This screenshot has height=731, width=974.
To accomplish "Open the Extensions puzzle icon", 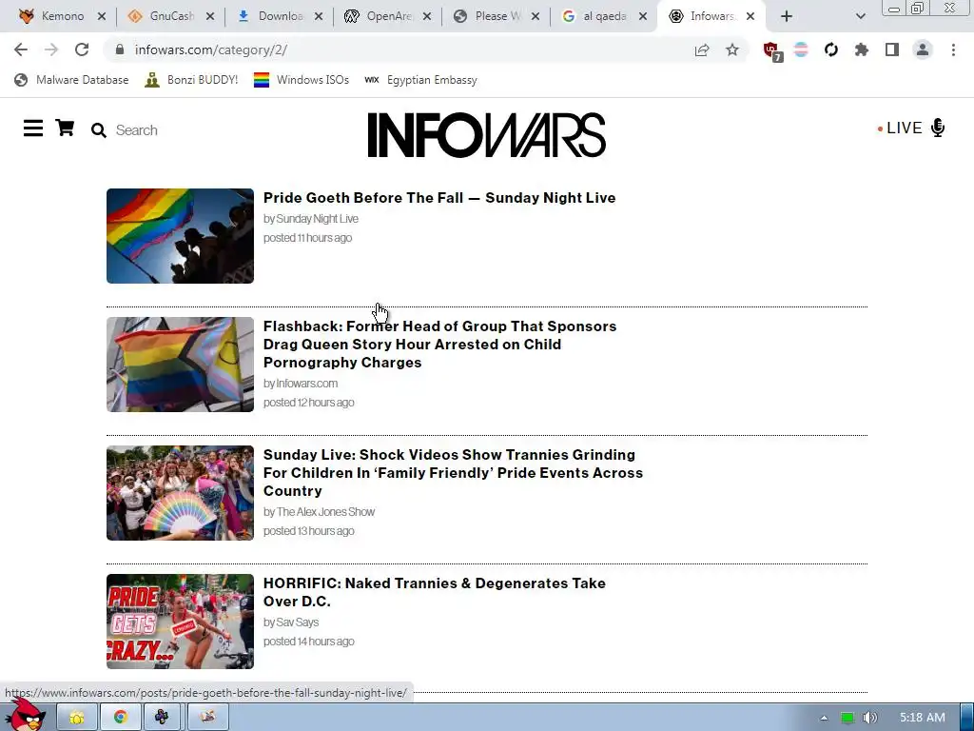I will 862,49.
